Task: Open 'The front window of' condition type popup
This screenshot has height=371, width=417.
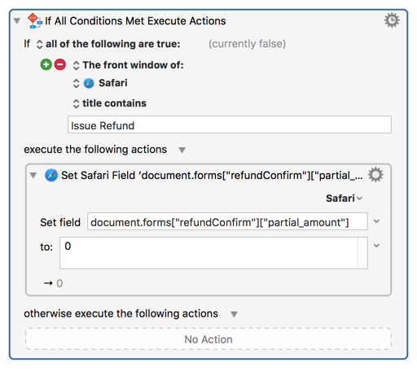Action: (76, 65)
